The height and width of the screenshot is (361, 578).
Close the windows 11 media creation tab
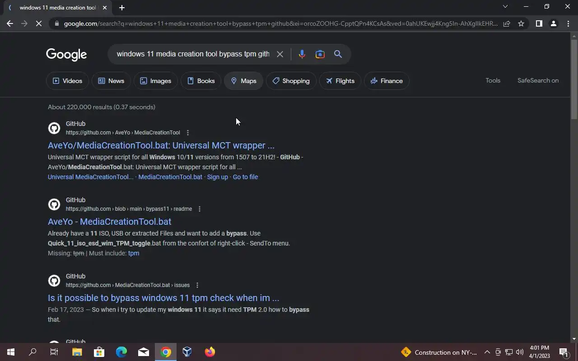[105, 8]
